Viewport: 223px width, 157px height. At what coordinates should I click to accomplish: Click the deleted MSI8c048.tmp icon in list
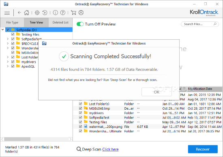(x=86, y=108)
